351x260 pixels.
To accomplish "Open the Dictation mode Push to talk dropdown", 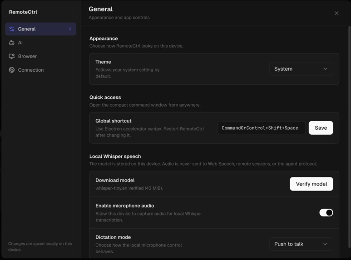I will click(x=301, y=244).
